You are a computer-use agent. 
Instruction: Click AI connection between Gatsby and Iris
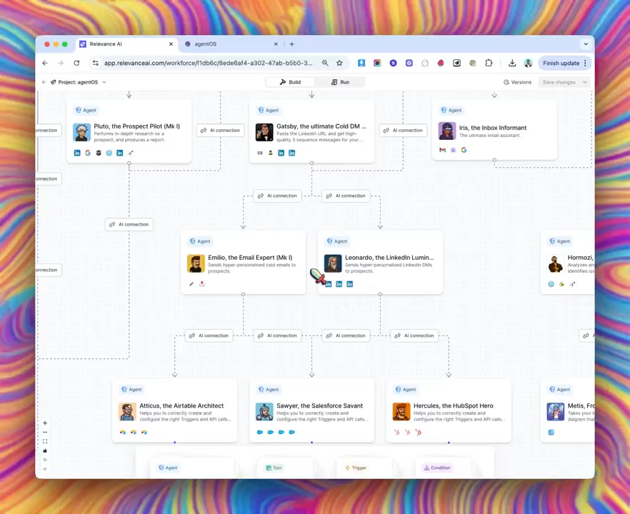(x=403, y=130)
